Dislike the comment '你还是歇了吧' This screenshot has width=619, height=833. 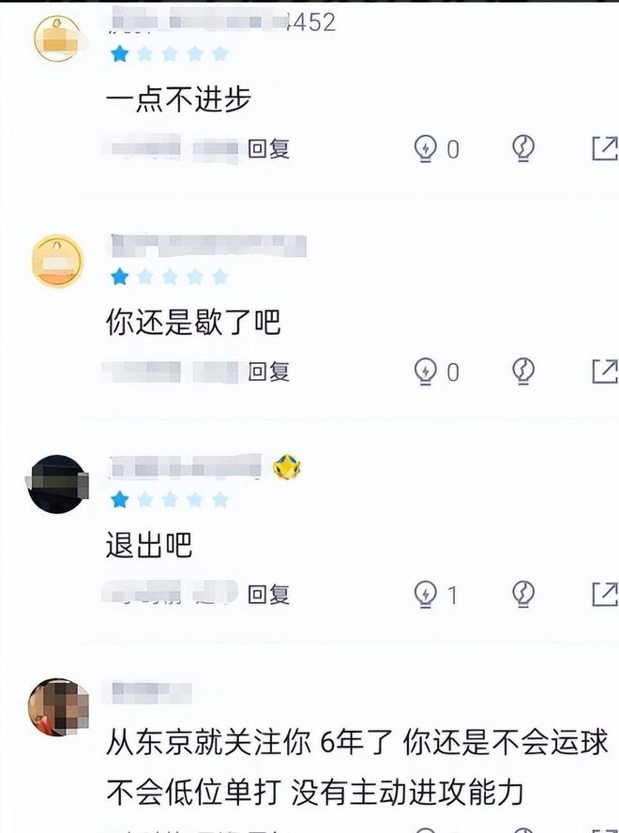(522, 371)
